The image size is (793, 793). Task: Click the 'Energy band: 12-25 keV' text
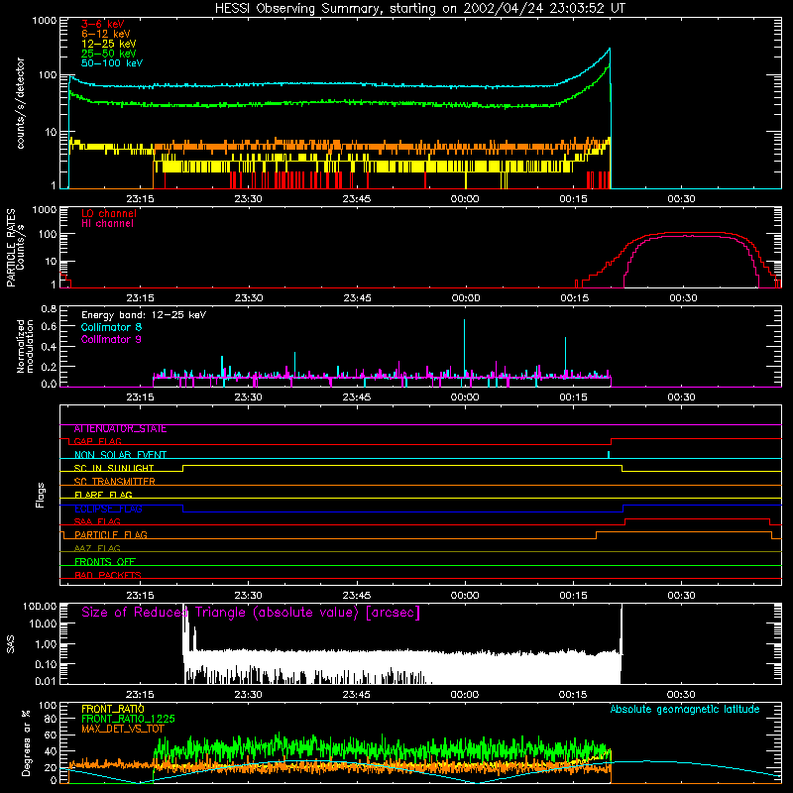tap(144, 315)
